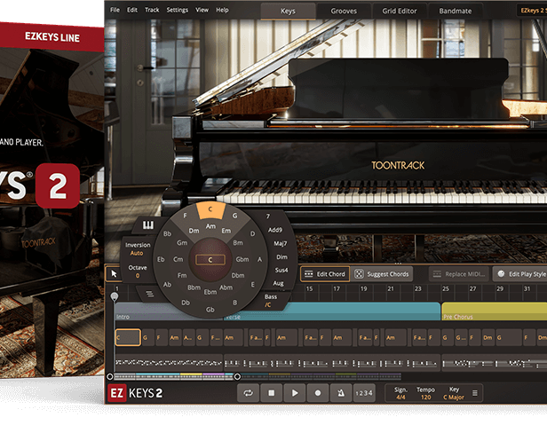Select the Gb chord on the wheel
The width and height of the screenshot is (547, 433).
(x=210, y=310)
